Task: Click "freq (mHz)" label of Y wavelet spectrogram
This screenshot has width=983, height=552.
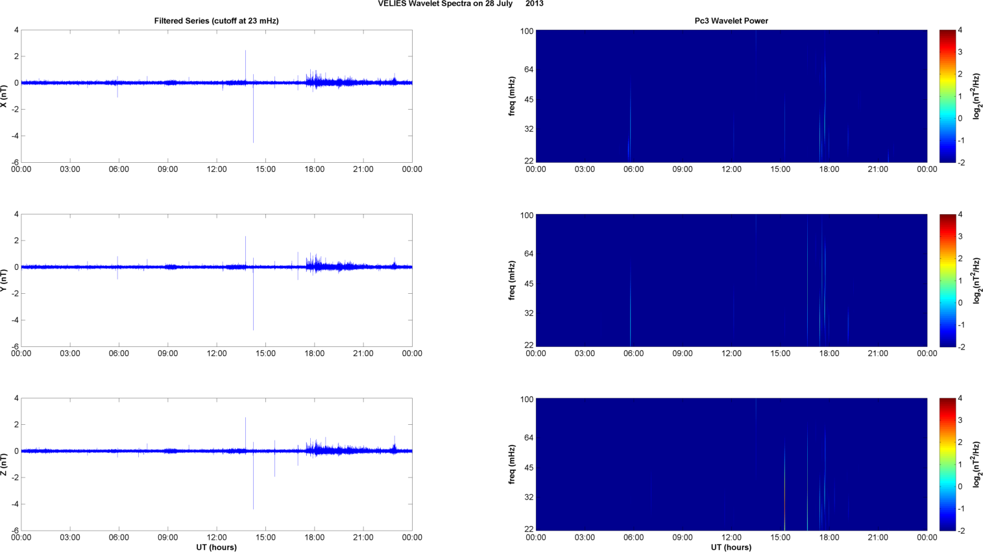Action: (x=512, y=280)
